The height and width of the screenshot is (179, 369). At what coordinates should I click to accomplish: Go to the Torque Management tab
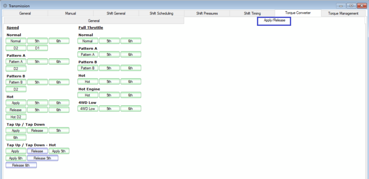[x=343, y=13]
